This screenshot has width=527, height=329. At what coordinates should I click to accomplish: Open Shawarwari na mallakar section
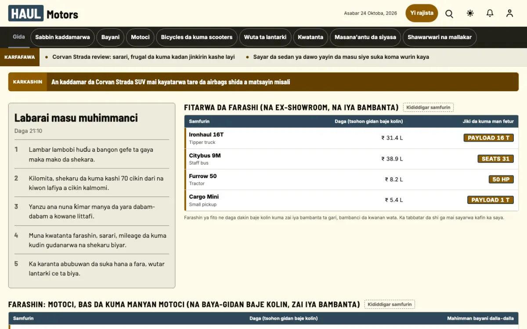point(440,37)
